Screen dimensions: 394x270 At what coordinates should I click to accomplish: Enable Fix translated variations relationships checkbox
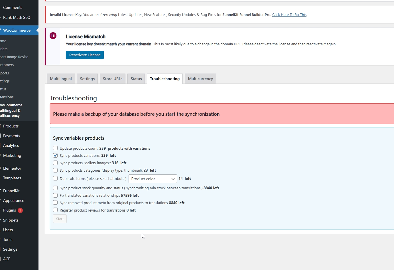coord(55,195)
